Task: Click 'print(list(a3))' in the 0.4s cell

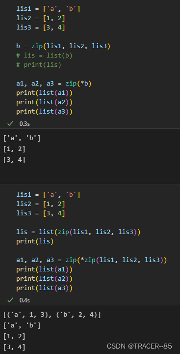Action: coord(44,288)
